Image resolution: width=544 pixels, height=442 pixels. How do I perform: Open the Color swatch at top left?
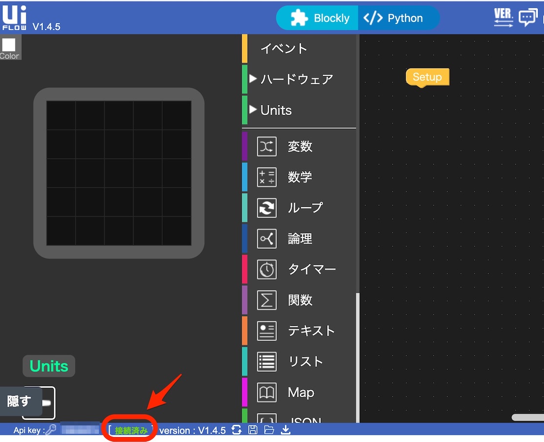pos(10,44)
